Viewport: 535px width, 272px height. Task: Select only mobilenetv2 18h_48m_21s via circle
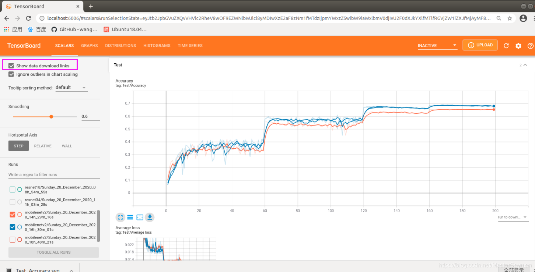[x=20, y=240]
